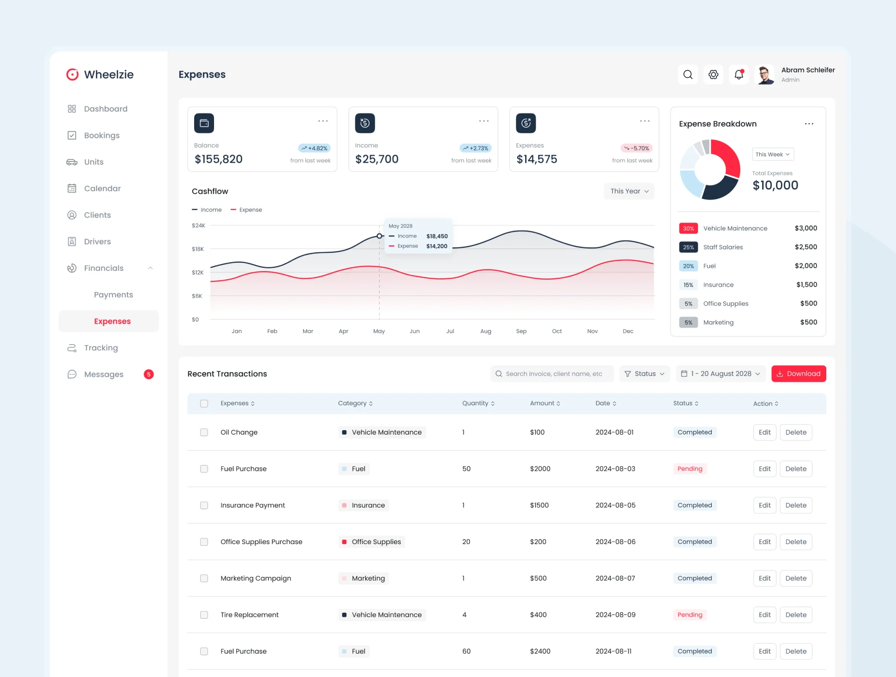The height and width of the screenshot is (677, 896).
Task: Check the Office Supplies Purchase row checkbox
Action: (204, 542)
